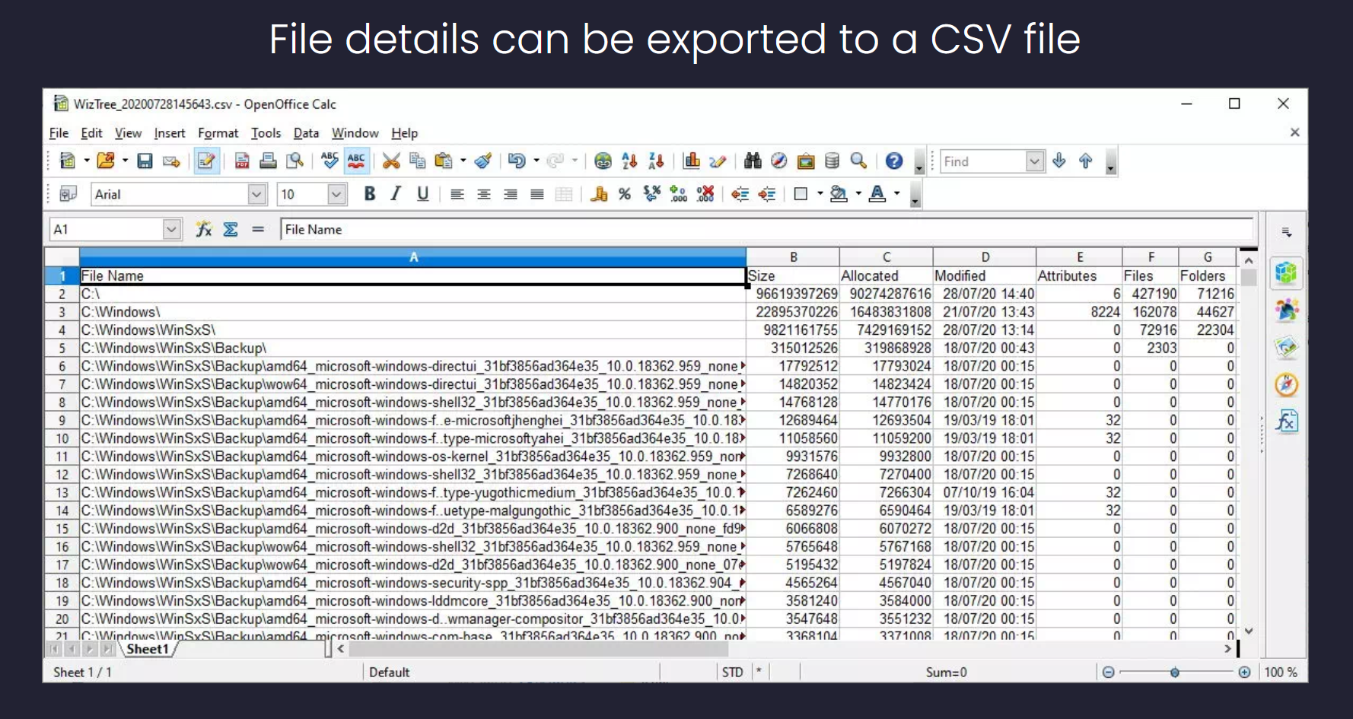Select the Sheet1 tab
Image resolution: width=1353 pixels, height=719 pixels.
point(147,649)
